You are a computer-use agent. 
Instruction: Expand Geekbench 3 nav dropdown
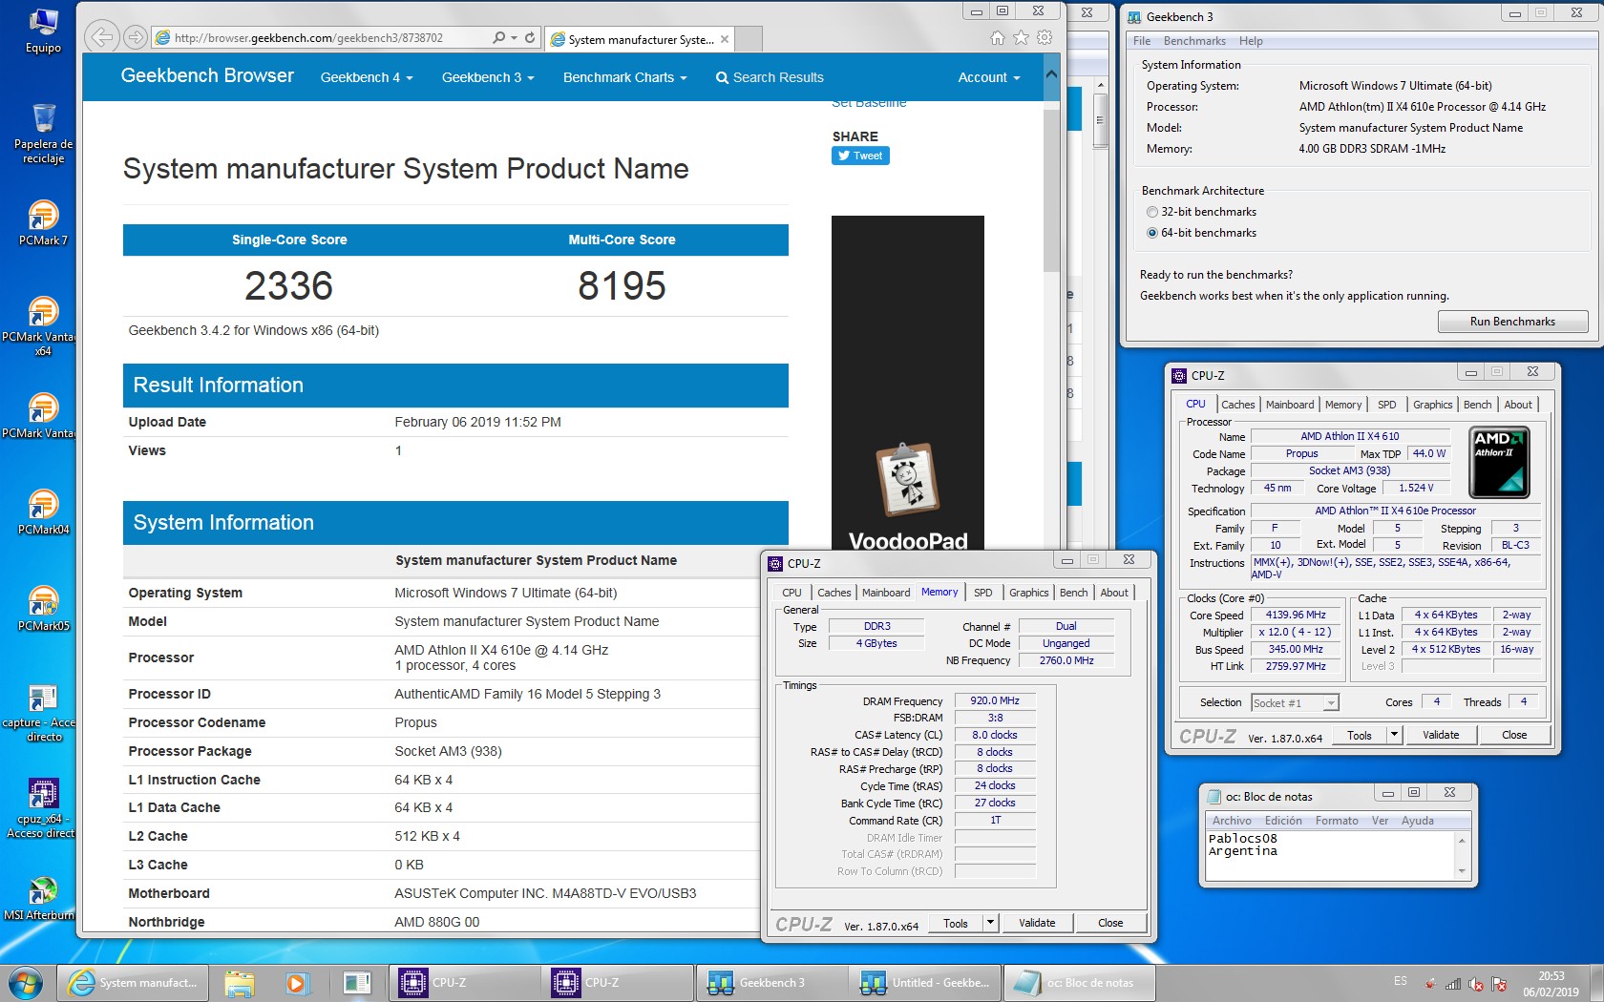488,77
